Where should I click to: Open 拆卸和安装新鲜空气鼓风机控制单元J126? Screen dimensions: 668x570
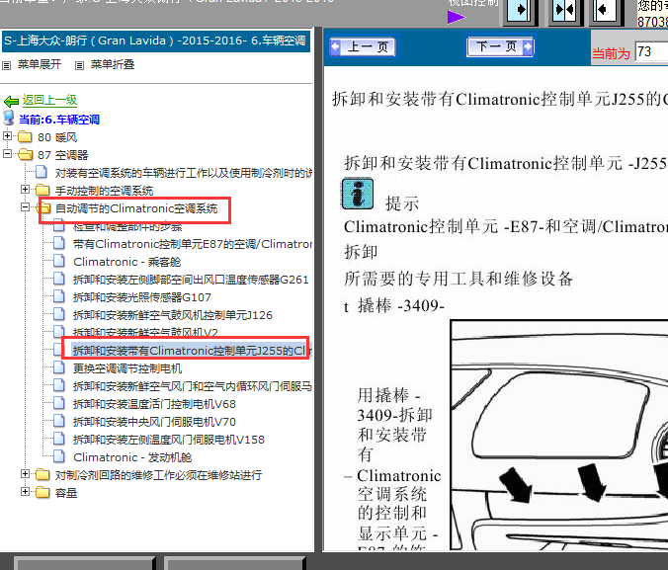(173, 315)
